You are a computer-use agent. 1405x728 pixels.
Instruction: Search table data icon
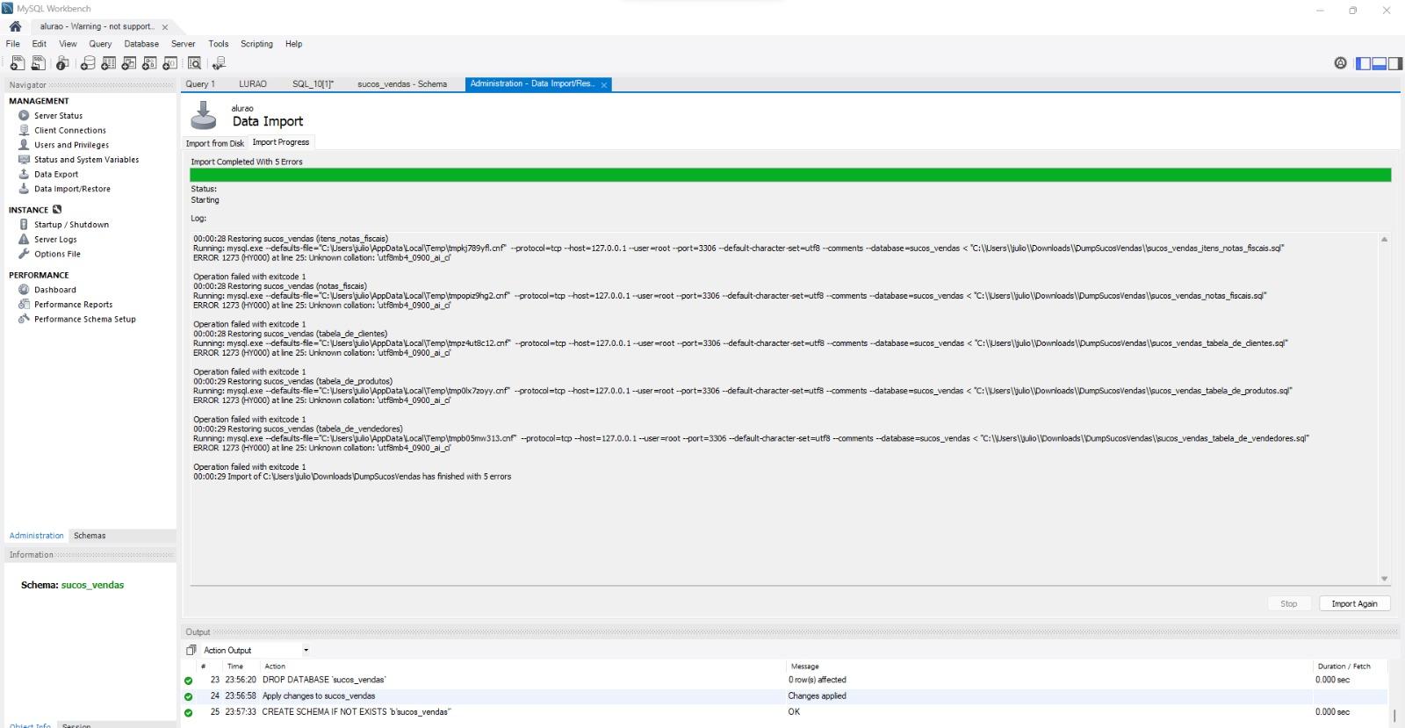[194, 63]
